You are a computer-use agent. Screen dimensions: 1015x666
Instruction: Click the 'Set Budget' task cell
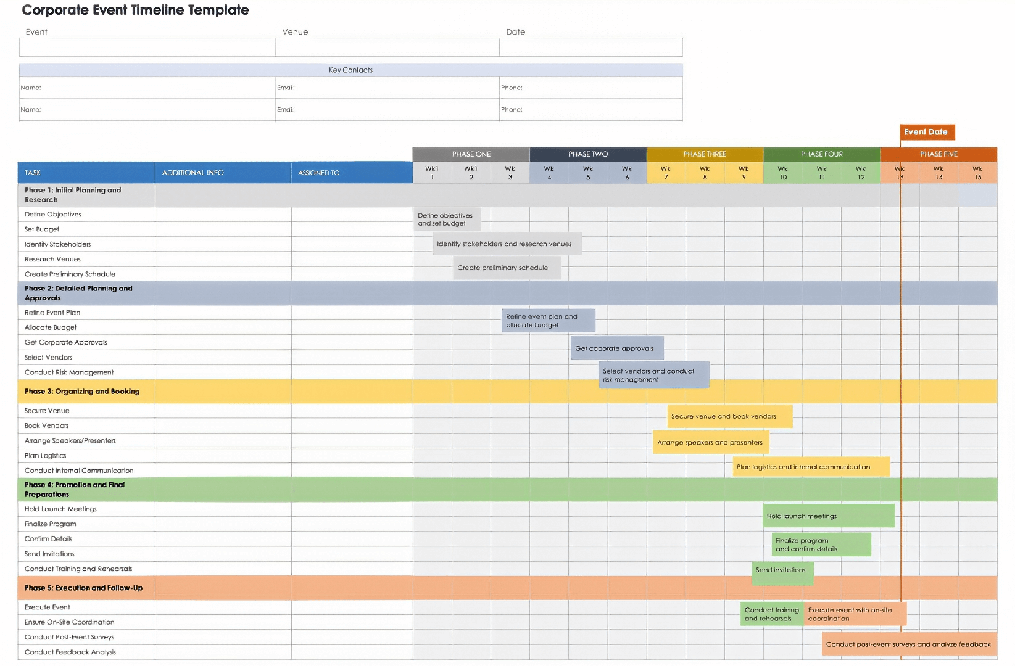coord(86,229)
